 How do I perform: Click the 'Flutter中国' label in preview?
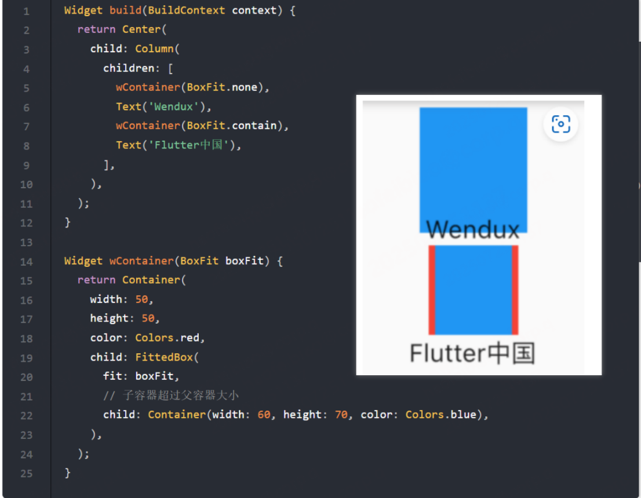click(x=472, y=353)
